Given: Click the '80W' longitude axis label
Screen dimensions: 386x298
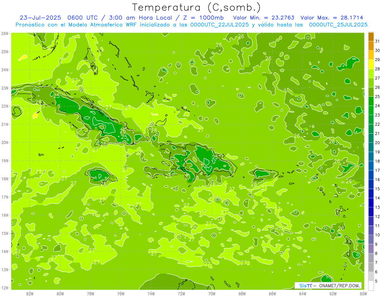Looking at the screenshot, I should [60, 293].
